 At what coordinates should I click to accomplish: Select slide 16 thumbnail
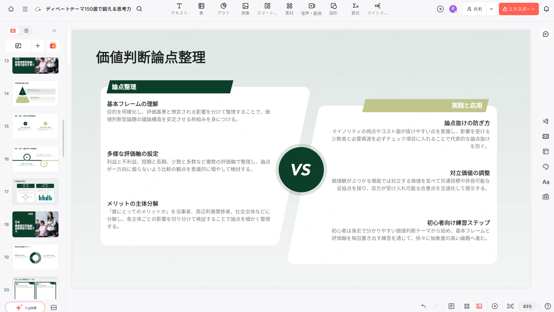[x=35, y=159]
